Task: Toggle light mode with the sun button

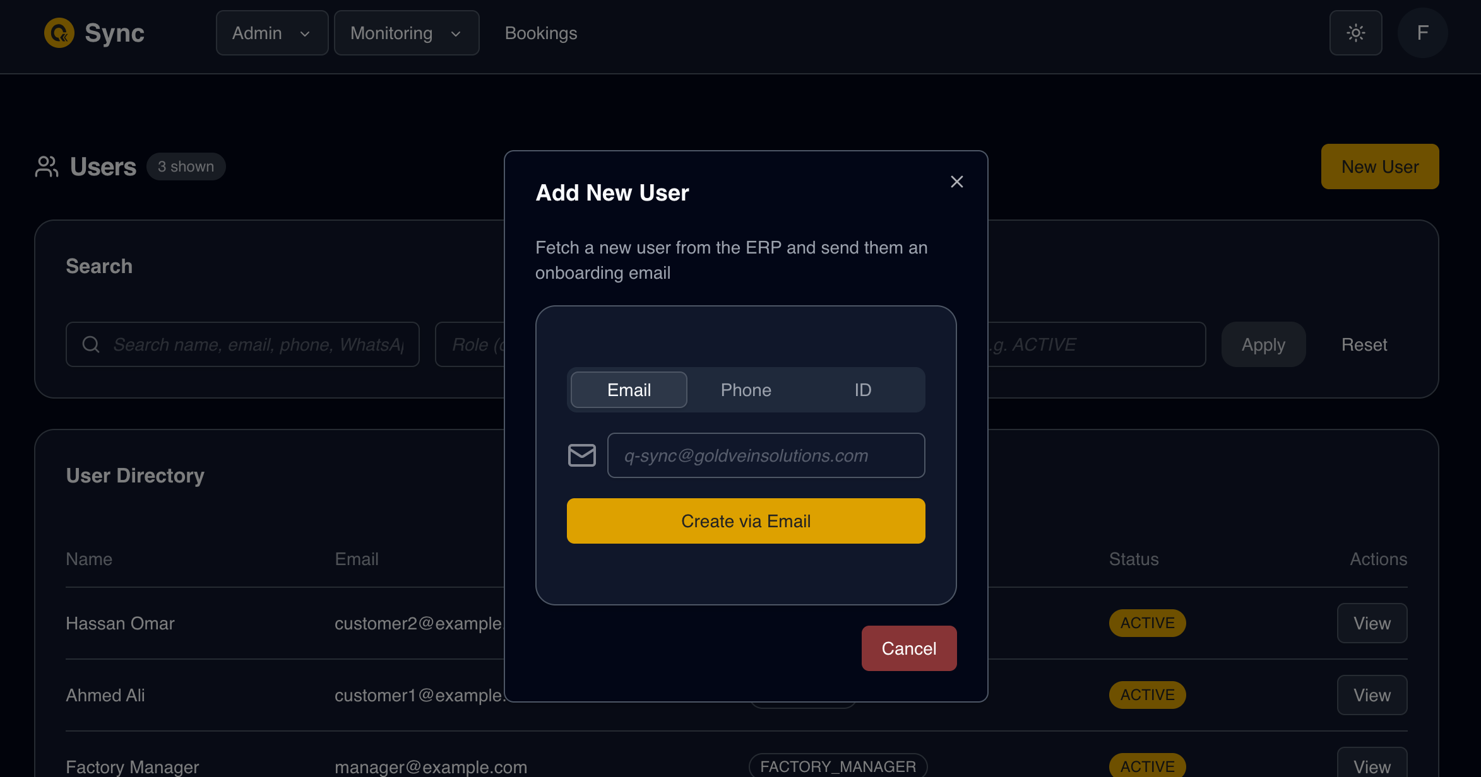Action: (x=1355, y=33)
